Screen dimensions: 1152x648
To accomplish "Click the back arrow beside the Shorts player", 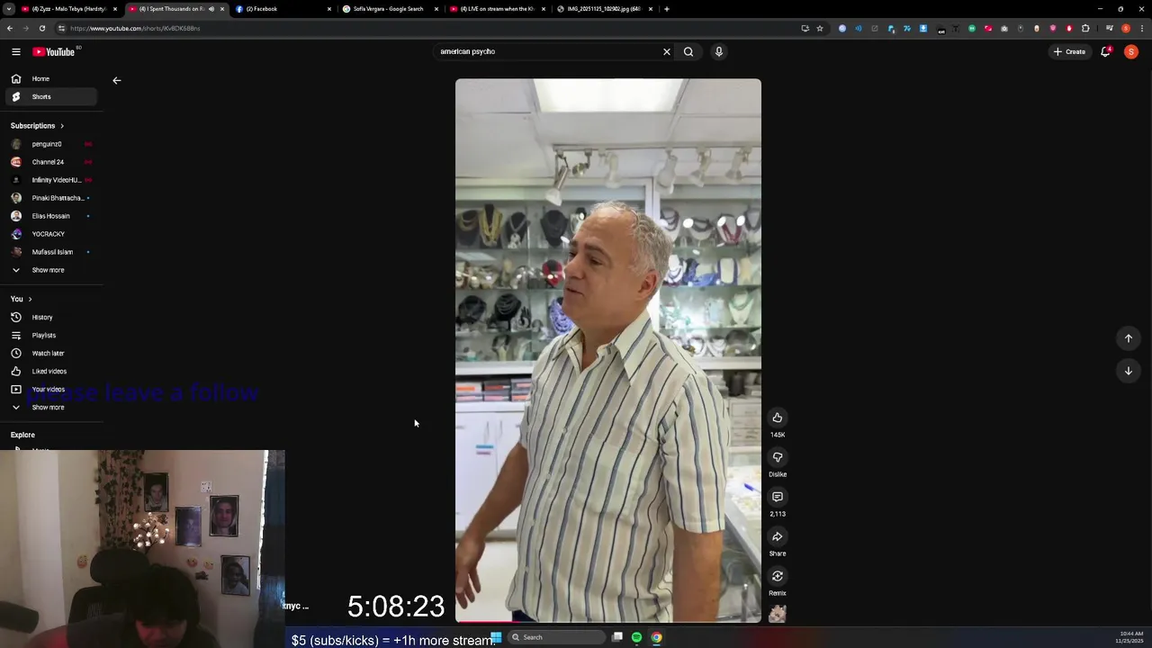I will click(116, 80).
